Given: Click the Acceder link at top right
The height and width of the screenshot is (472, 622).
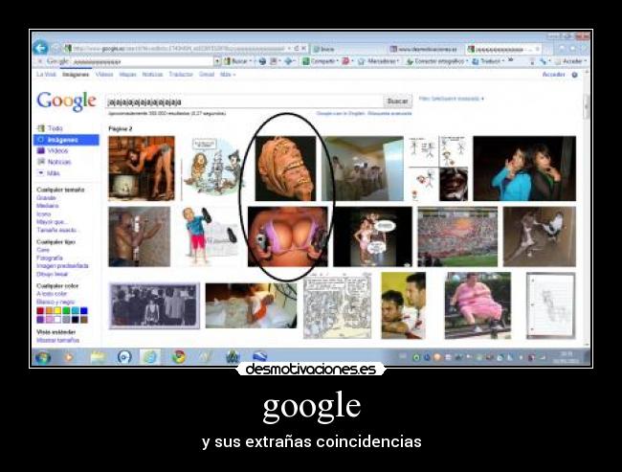Looking at the screenshot, I should click(x=553, y=75).
